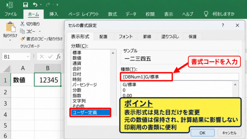
Task: Click the キャンセル button
Action: (229, 133)
